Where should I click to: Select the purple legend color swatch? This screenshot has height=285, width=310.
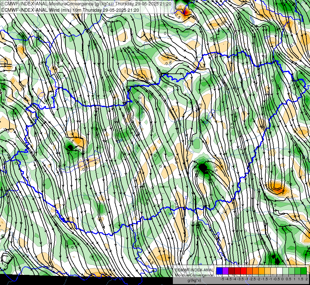(x=225, y=271)
